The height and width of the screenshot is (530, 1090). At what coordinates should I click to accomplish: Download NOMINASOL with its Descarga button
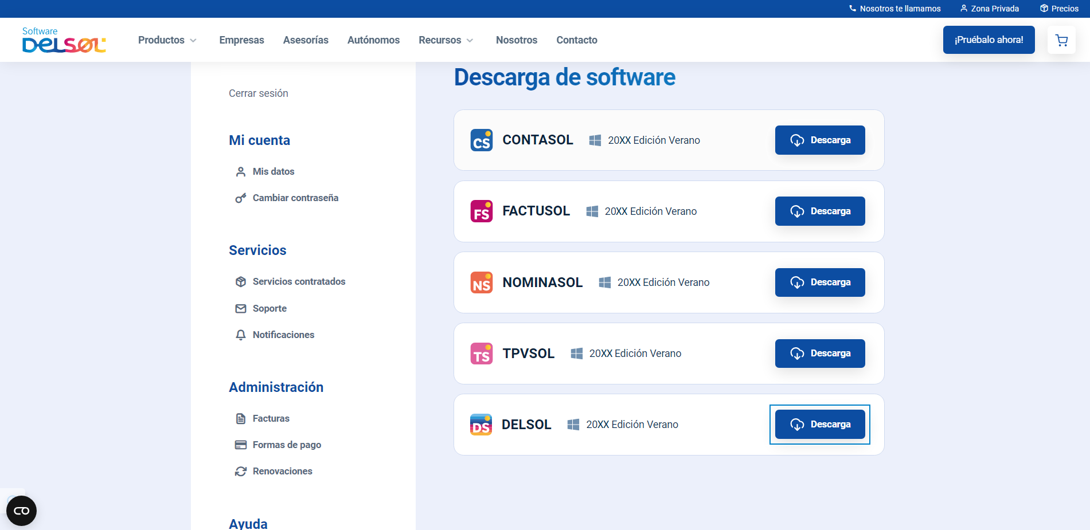click(x=820, y=282)
